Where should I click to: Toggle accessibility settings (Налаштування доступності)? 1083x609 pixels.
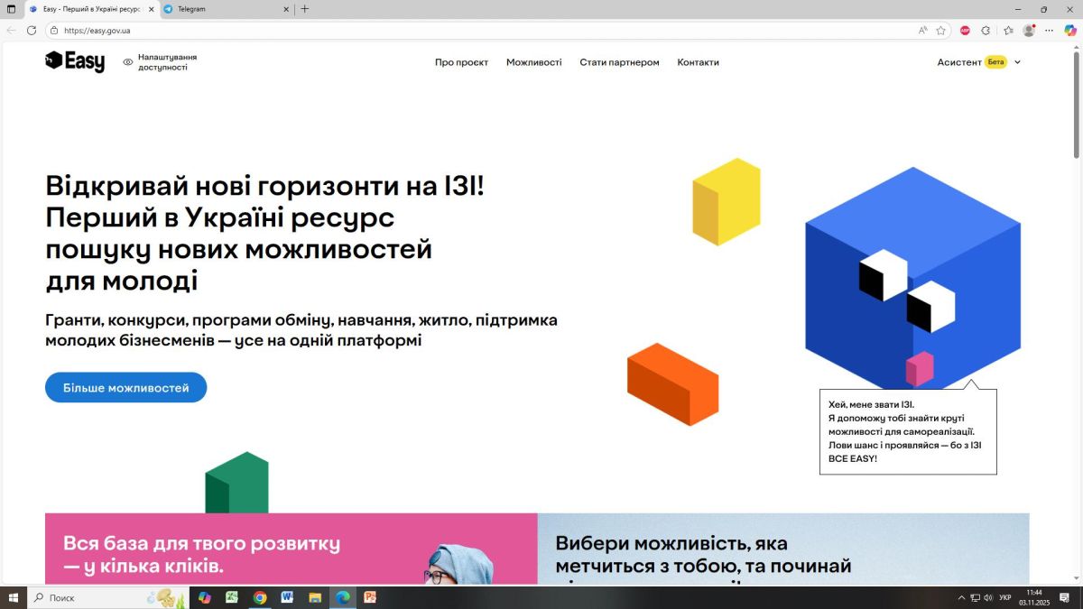click(x=161, y=62)
